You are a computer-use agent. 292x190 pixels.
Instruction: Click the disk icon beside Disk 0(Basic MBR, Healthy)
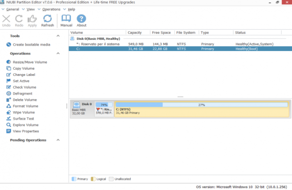coord(72,39)
